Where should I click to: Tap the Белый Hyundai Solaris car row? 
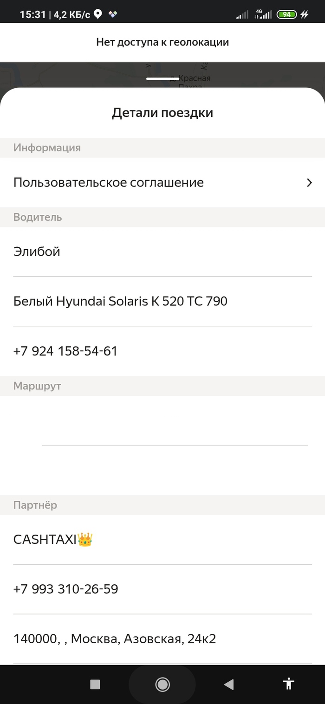[x=120, y=301]
